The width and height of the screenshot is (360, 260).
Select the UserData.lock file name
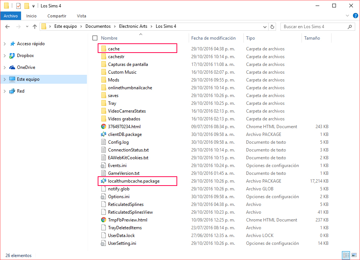(x=121, y=236)
